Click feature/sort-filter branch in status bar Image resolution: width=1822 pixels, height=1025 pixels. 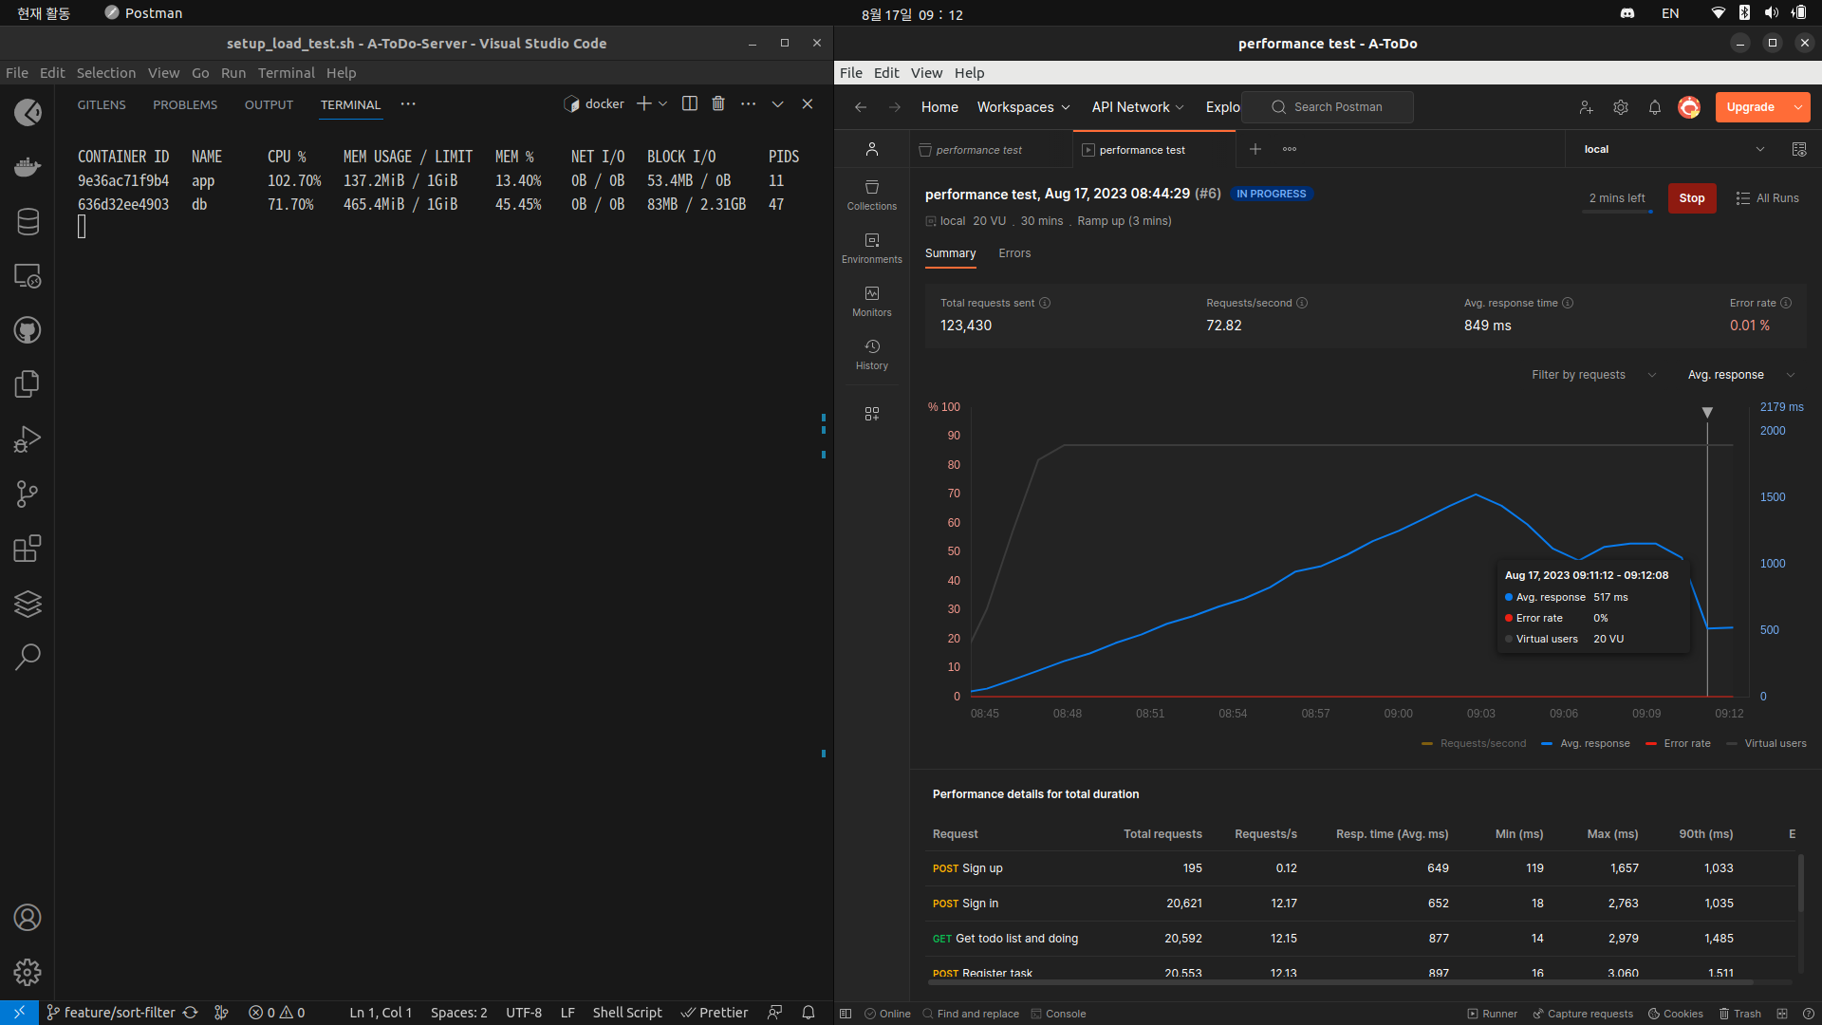click(111, 1013)
